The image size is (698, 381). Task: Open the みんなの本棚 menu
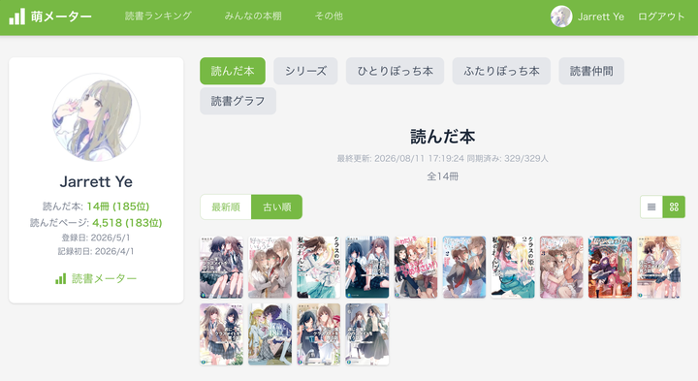coord(253,16)
